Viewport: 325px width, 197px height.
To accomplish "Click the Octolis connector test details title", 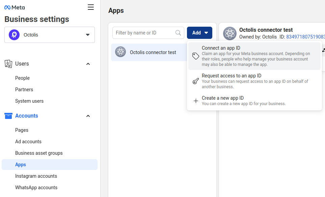I will (x=266, y=30).
